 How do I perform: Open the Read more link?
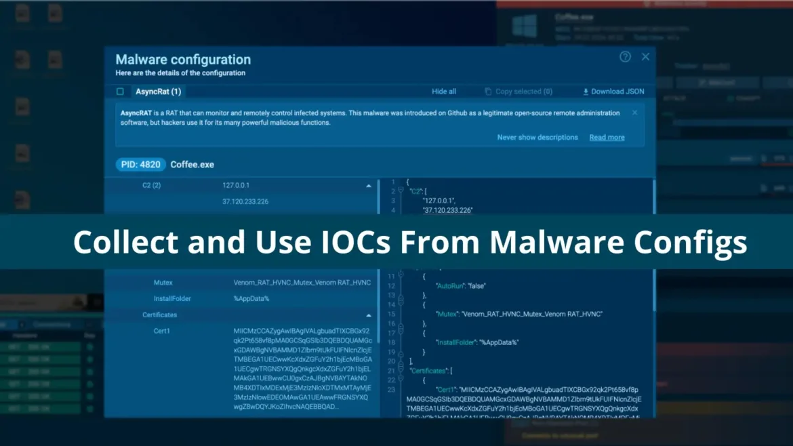coord(607,137)
